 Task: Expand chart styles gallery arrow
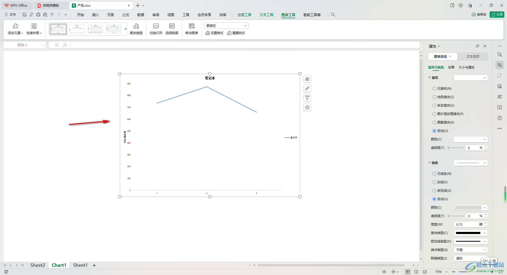tap(125, 29)
